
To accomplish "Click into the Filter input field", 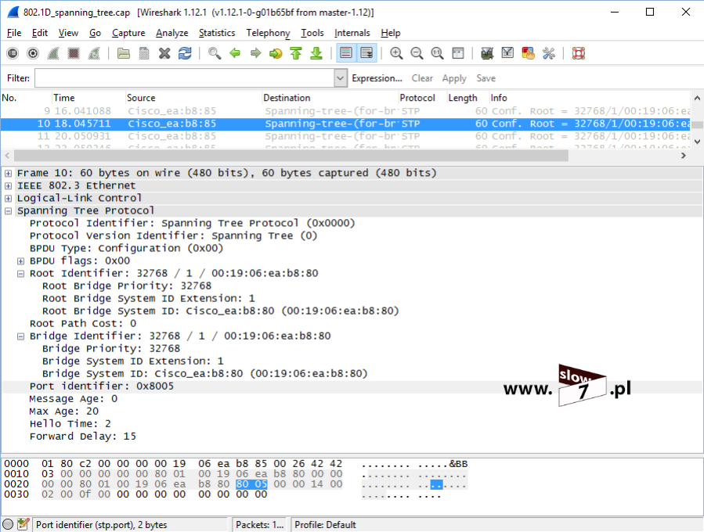I will pyautogui.click(x=185, y=78).
